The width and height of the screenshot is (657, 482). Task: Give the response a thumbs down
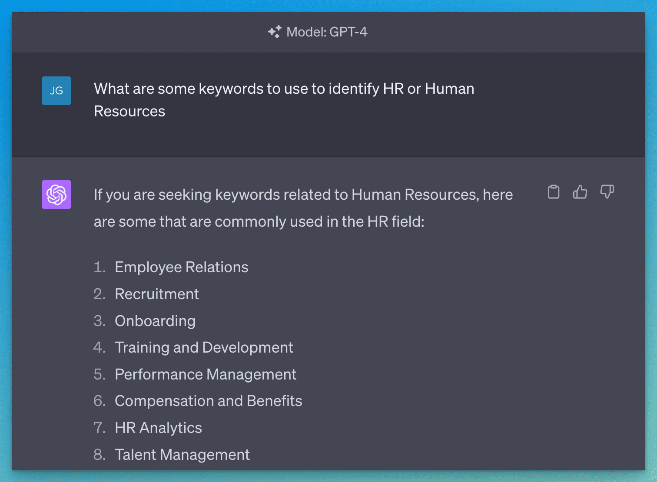(x=607, y=191)
